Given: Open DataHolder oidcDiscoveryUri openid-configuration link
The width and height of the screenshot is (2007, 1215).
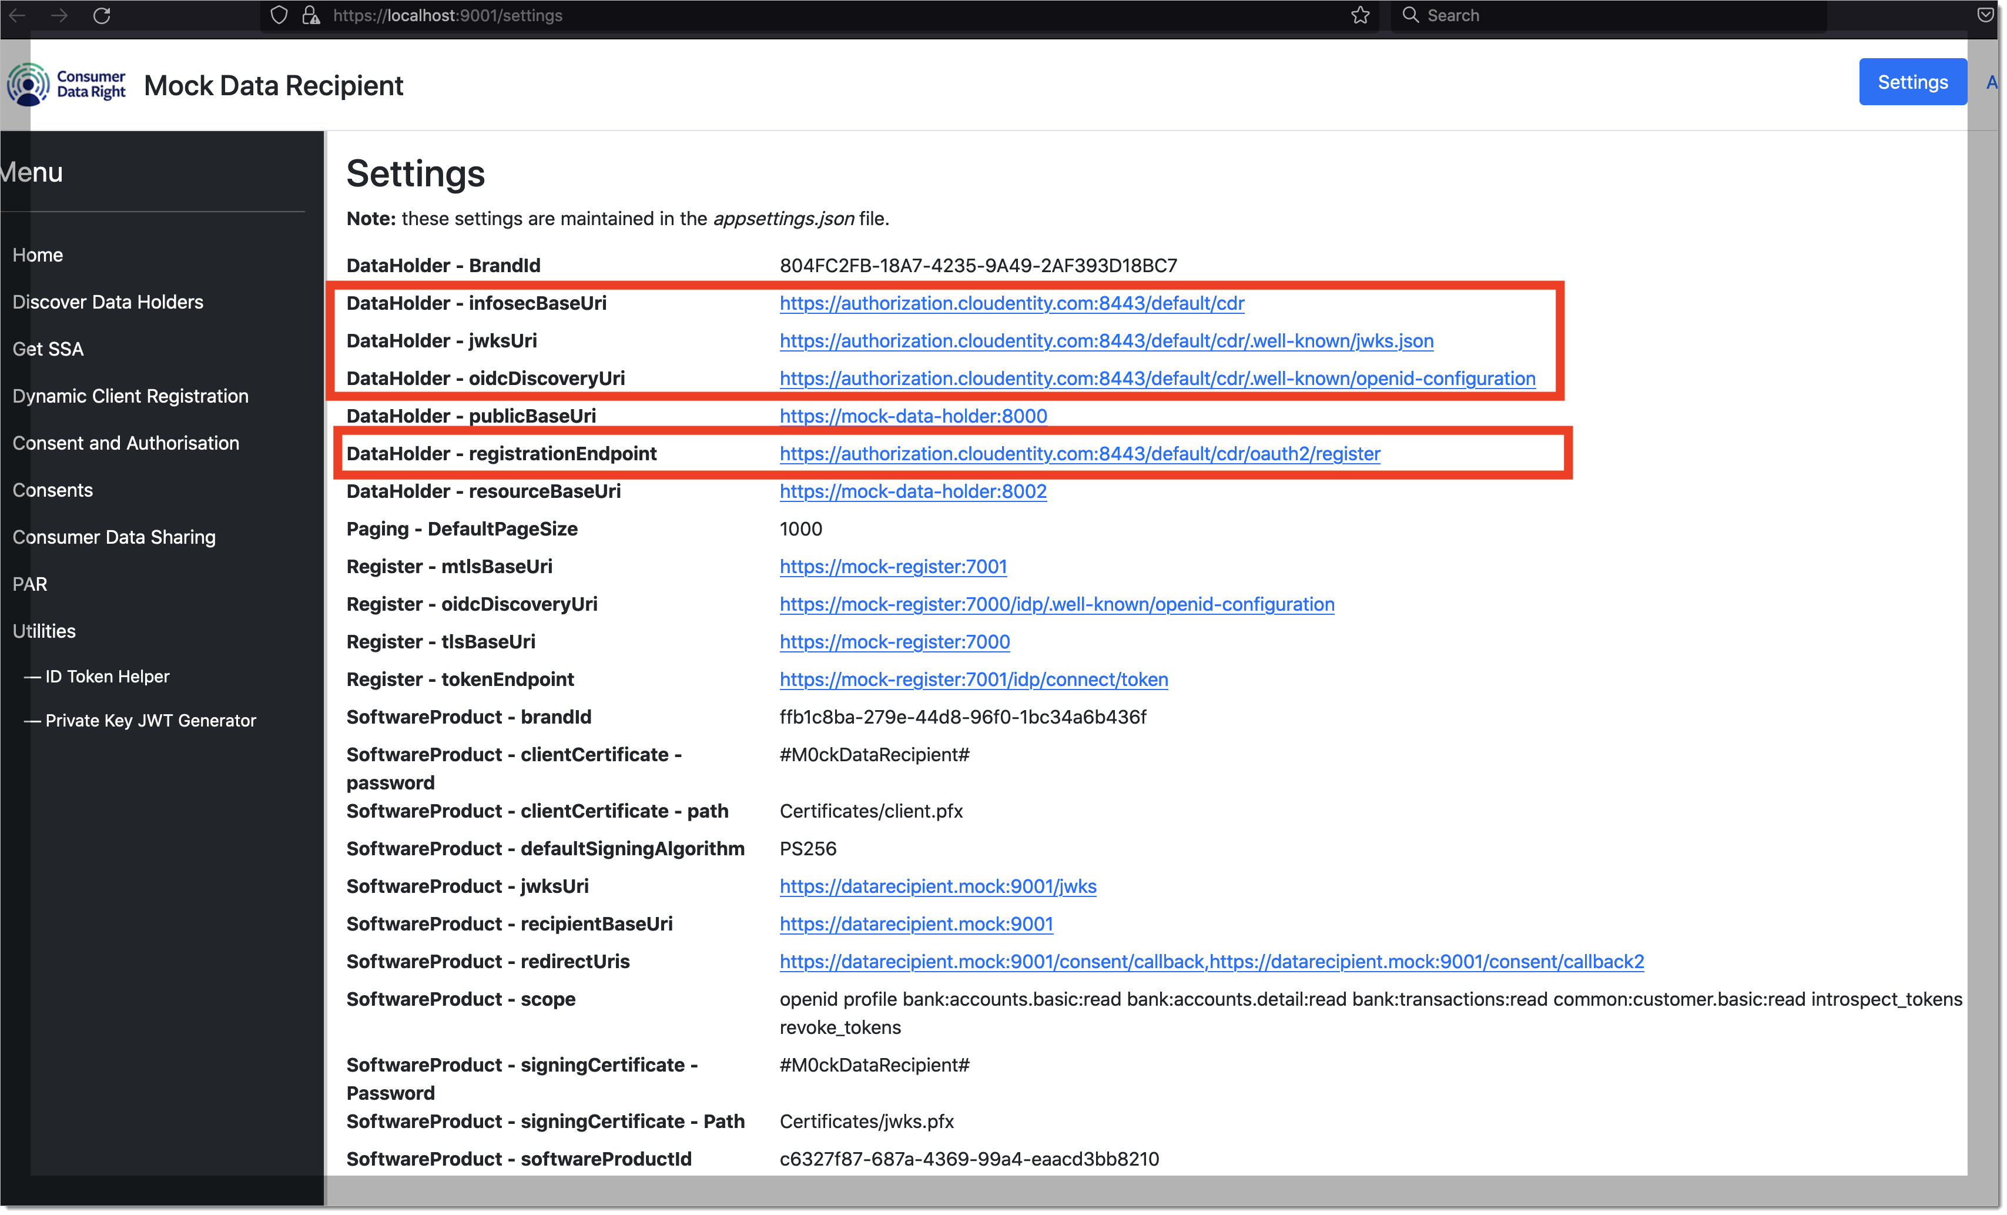Looking at the screenshot, I should tap(1157, 378).
